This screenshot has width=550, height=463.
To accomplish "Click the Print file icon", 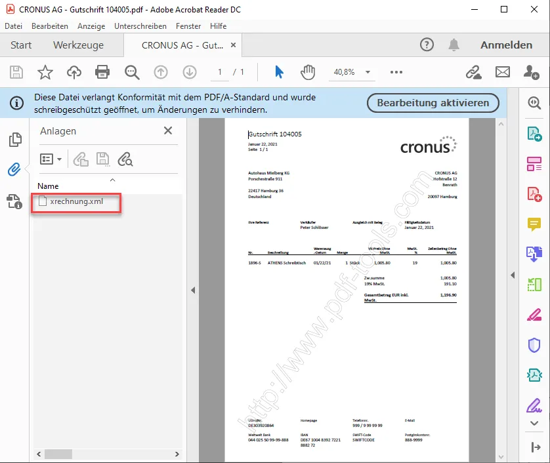I will point(102,72).
